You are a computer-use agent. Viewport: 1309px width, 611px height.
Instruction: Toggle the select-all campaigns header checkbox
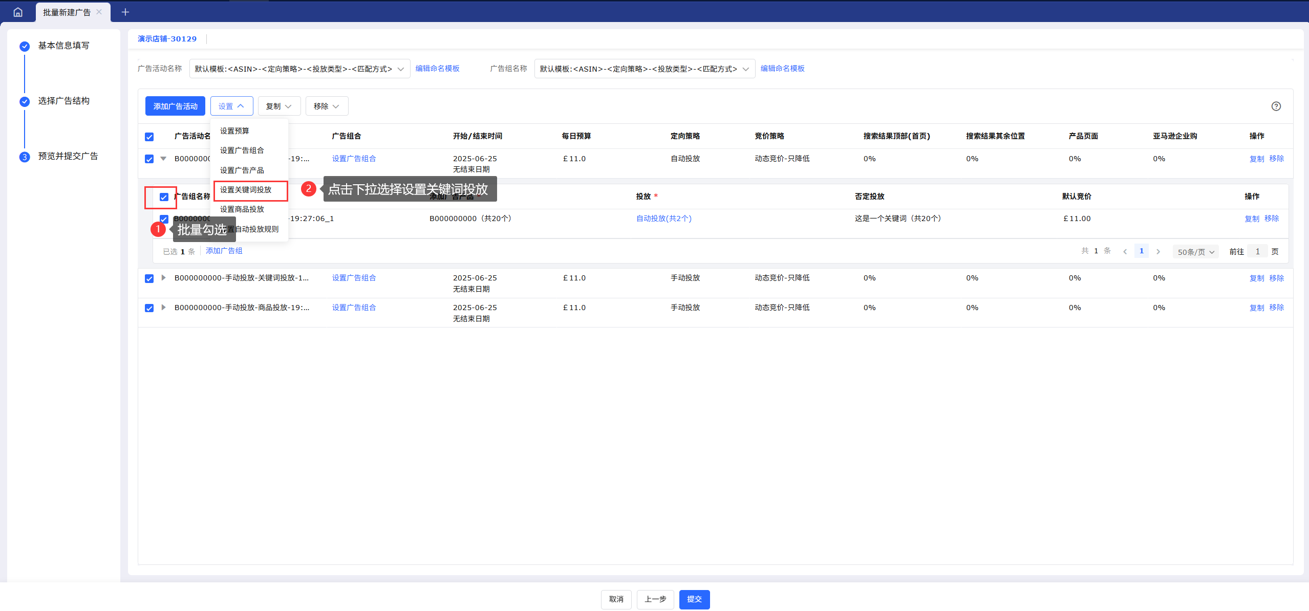(x=149, y=137)
